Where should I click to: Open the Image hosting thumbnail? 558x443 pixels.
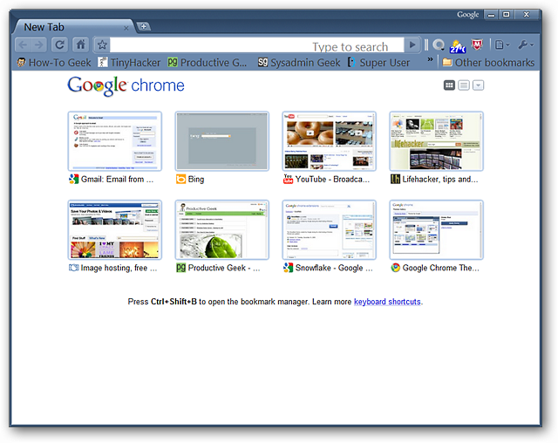tap(114, 229)
